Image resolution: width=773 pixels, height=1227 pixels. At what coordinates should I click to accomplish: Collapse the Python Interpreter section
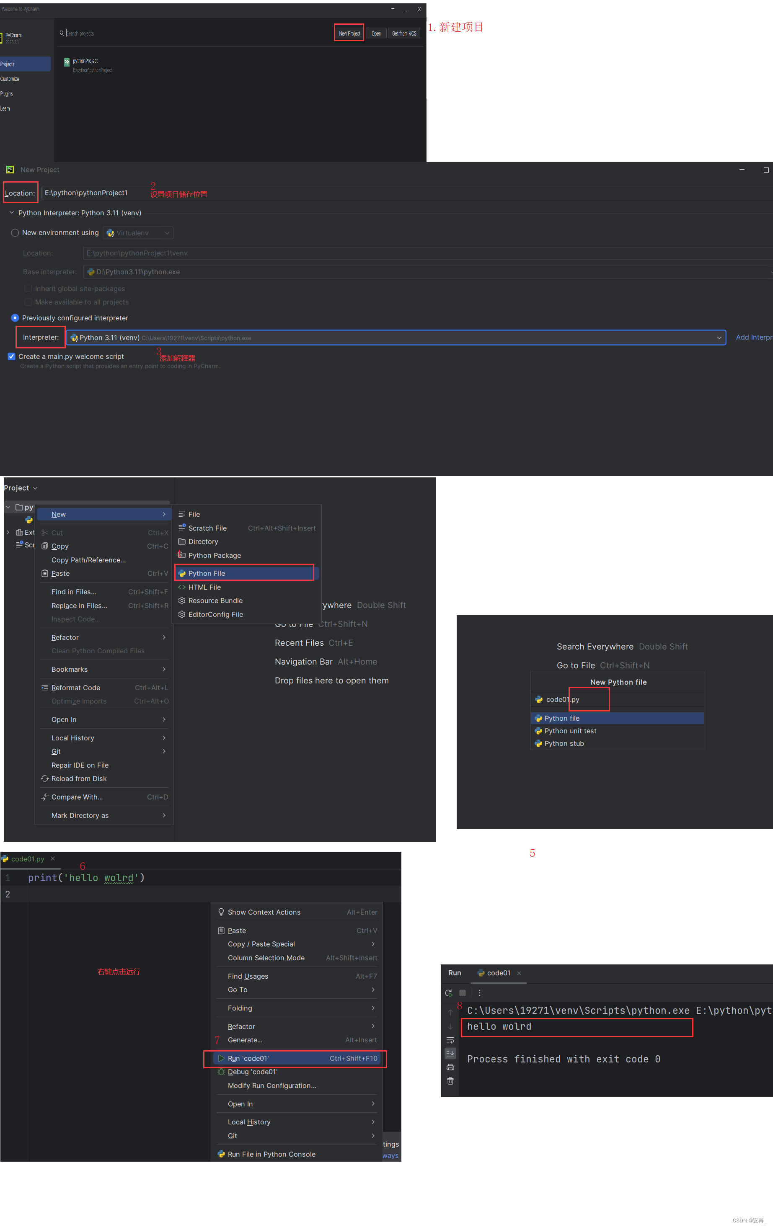point(11,212)
